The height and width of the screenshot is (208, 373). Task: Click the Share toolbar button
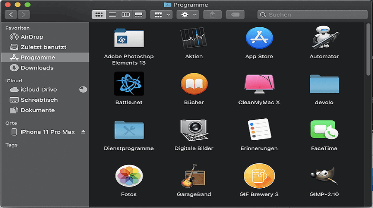(x=213, y=14)
